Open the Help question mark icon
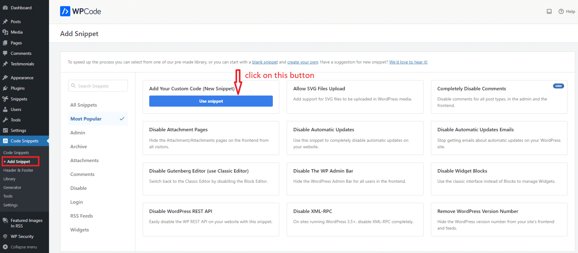The image size is (578, 253). click(561, 11)
